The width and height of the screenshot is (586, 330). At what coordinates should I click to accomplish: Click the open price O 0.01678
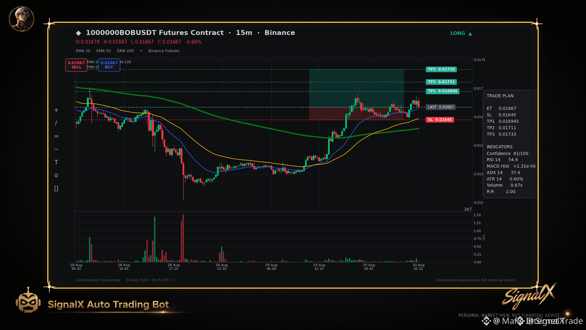[88, 42]
